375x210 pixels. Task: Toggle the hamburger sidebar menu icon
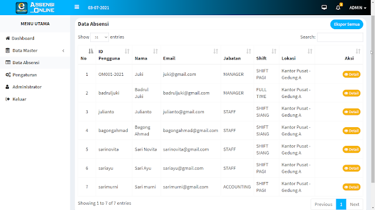coord(77,7)
